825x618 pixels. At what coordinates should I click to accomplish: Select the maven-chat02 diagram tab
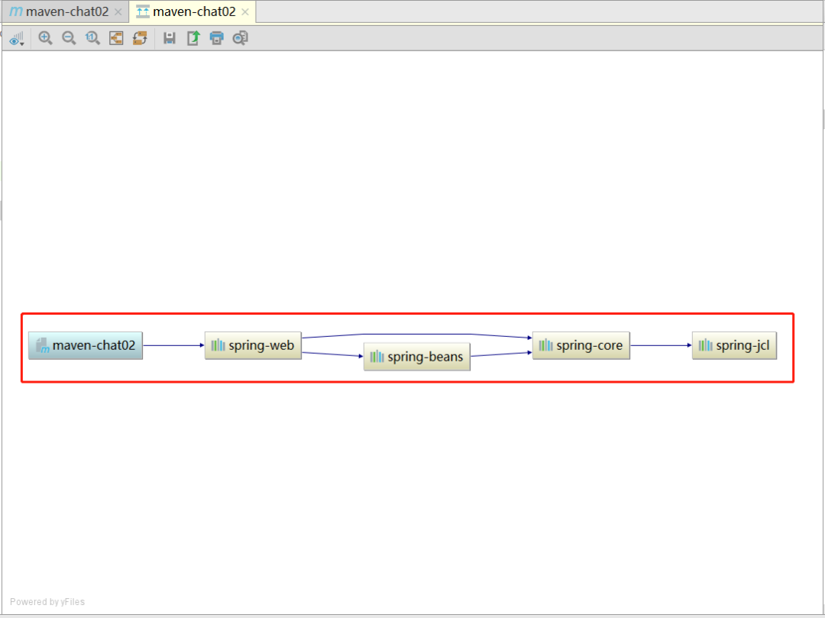tap(191, 11)
